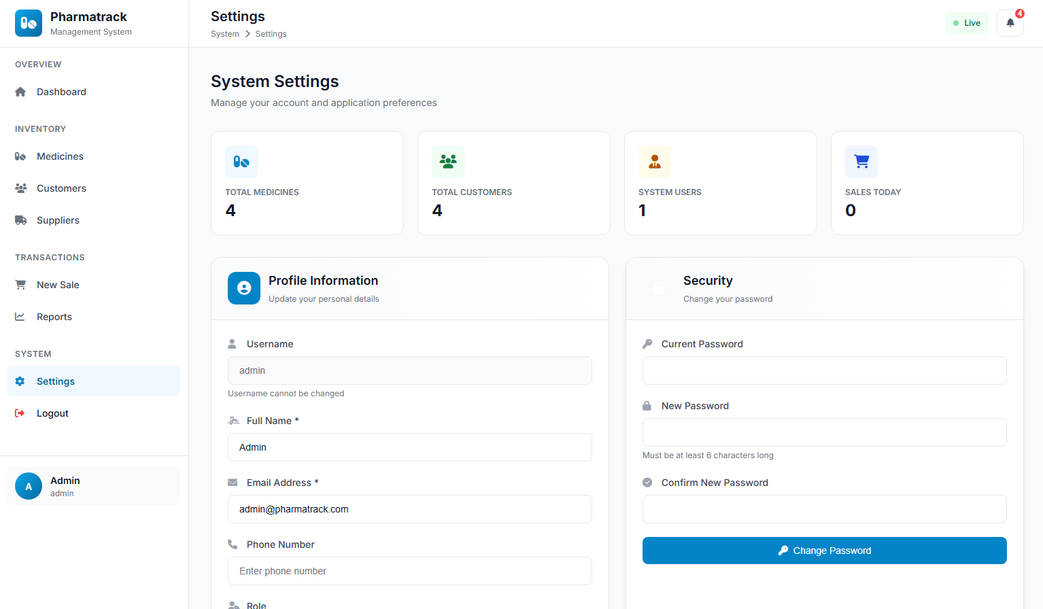This screenshot has width=1043, height=609.
Task: Click the admin avatar circle in sidebar
Action: coord(29,486)
